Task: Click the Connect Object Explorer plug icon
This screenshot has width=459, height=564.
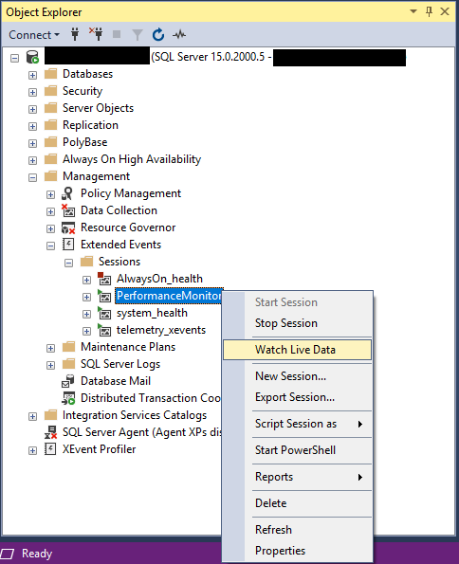Action: tap(75, 34)
